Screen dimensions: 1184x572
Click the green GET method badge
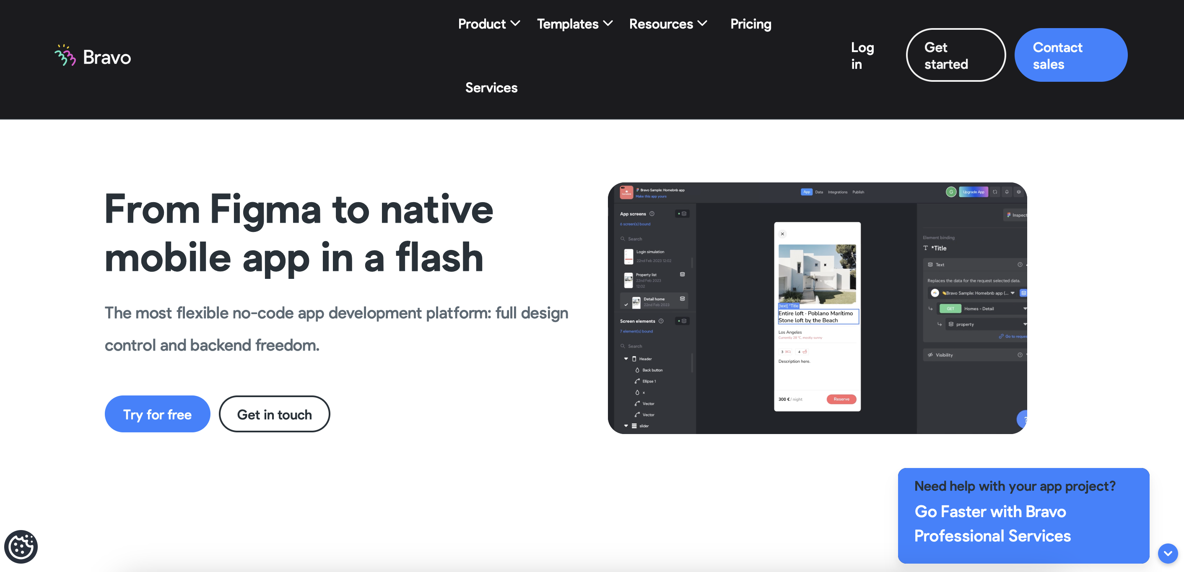[950, 309]
